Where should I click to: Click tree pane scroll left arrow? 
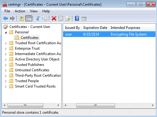pyautogui.click(x=5, y=105)
